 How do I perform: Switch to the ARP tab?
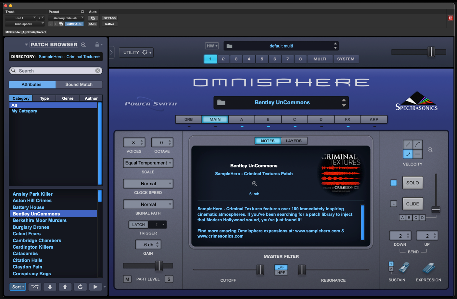click(374, 119)
